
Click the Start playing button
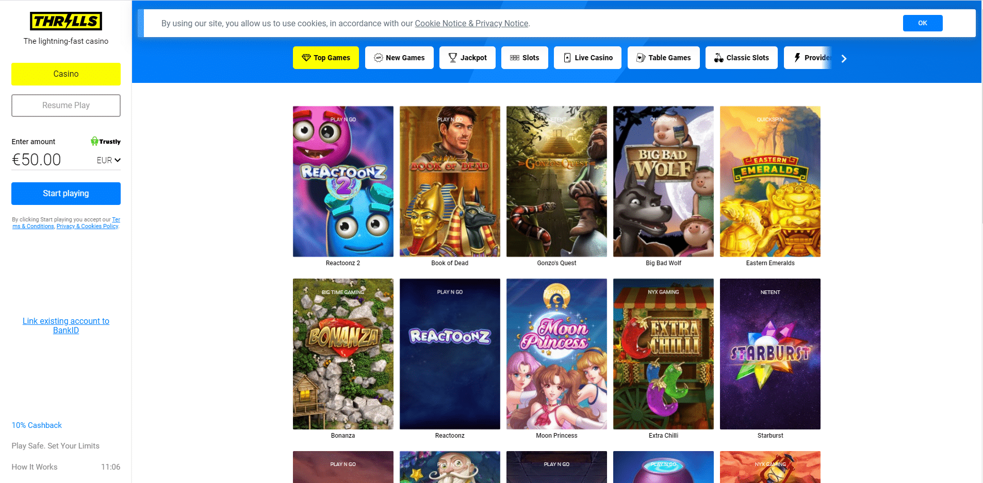click(66, 194)
